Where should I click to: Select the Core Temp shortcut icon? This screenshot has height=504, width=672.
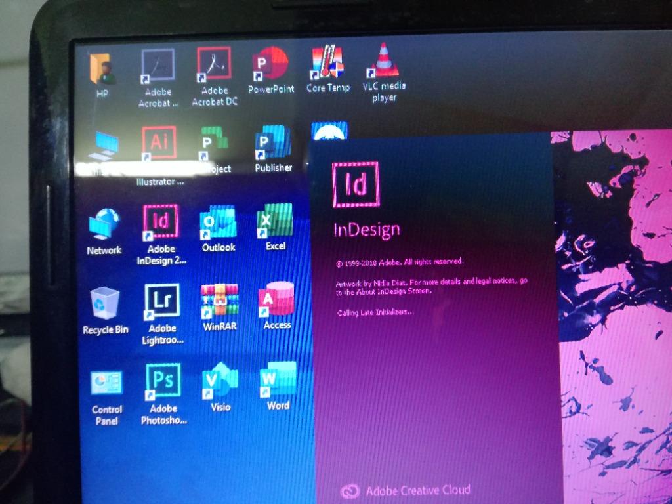pos(327,64)
